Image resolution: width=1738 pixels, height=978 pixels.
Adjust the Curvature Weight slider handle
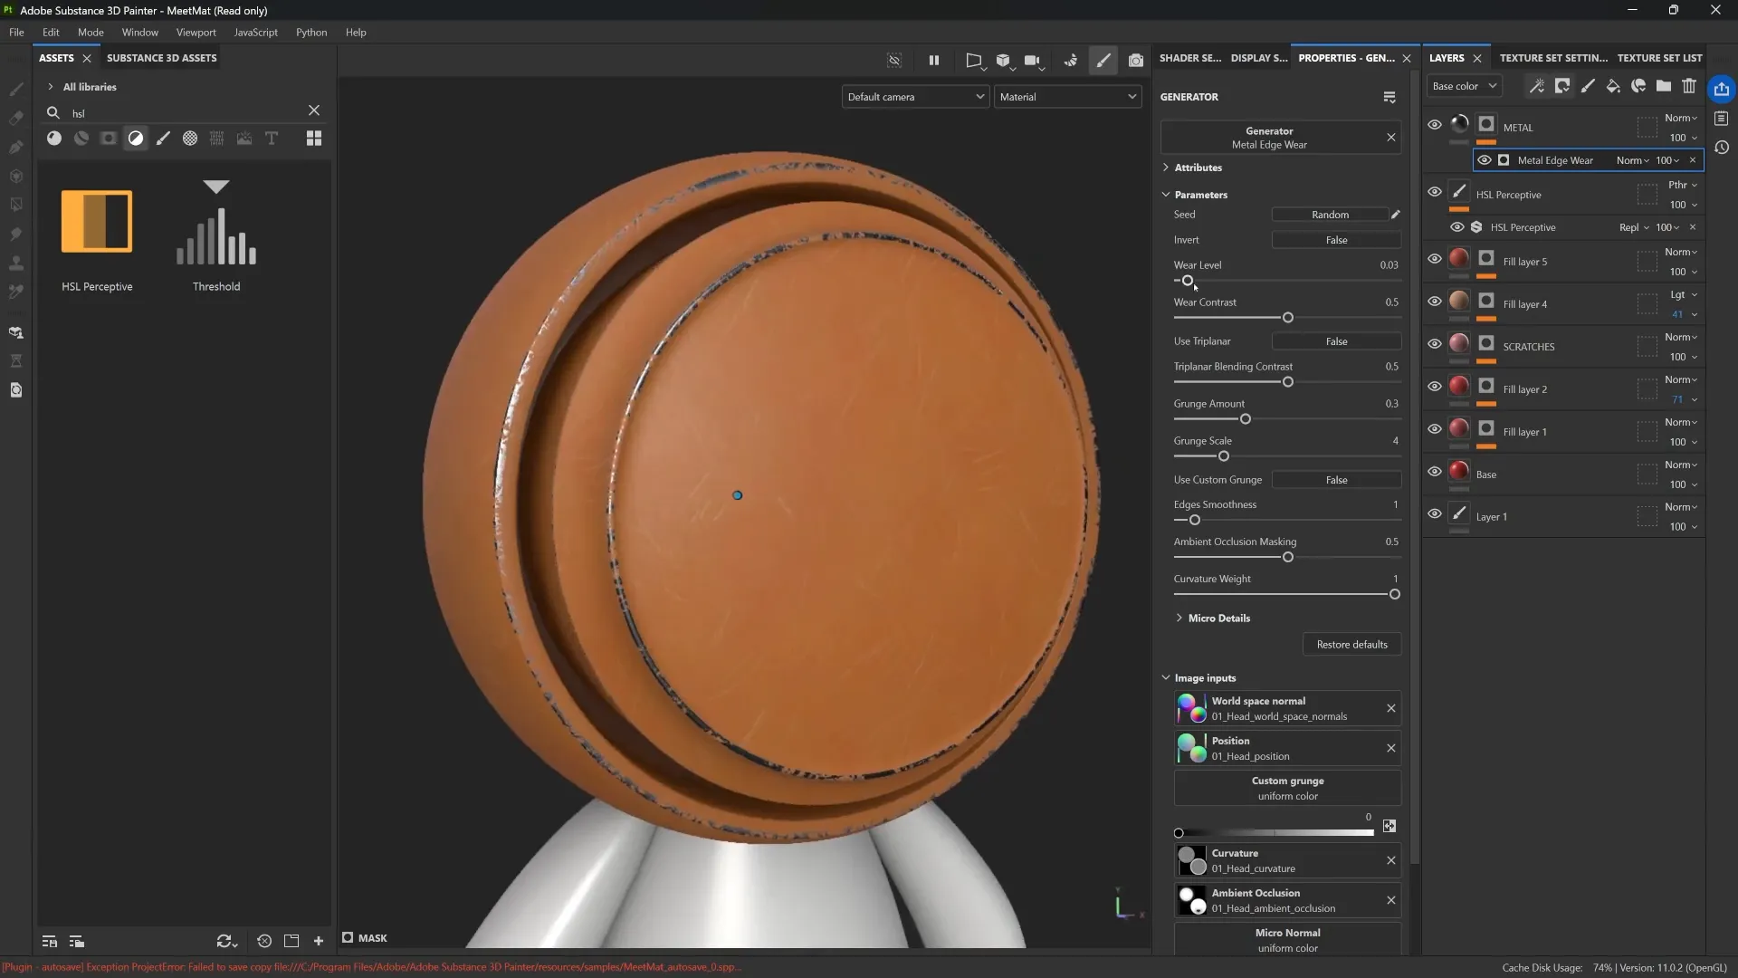(1394, 595)
